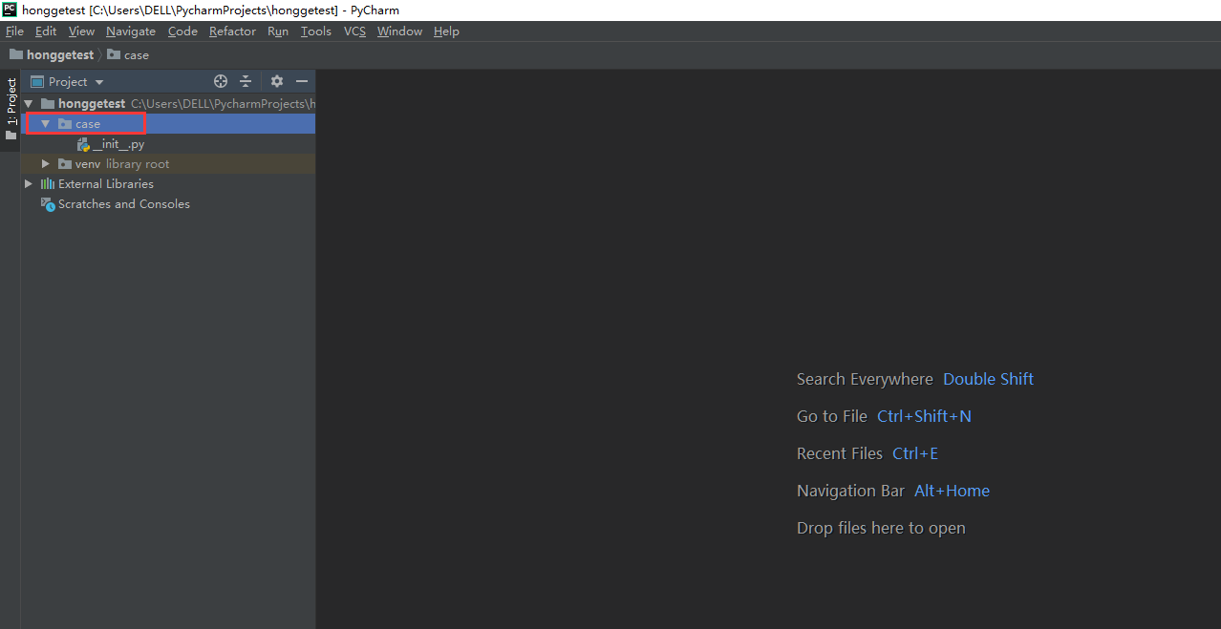The height and width of the screenshot is (629, 1221).
Task: Open the Window menu
Action: click(399, 31)
